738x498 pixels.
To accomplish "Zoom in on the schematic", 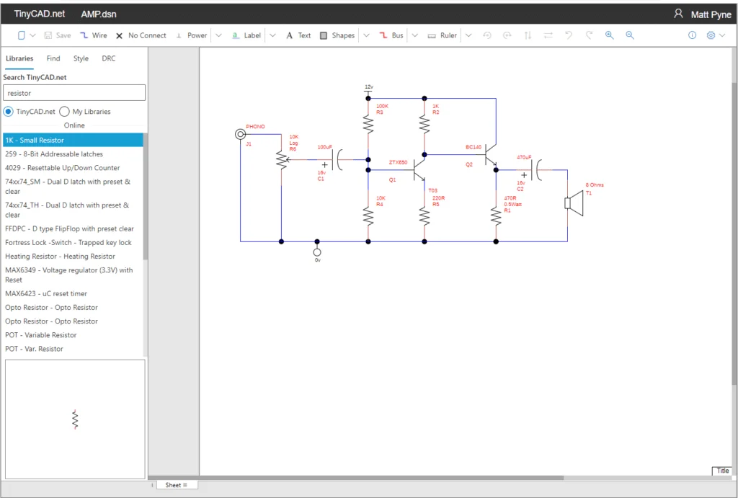I will (609, 35).
